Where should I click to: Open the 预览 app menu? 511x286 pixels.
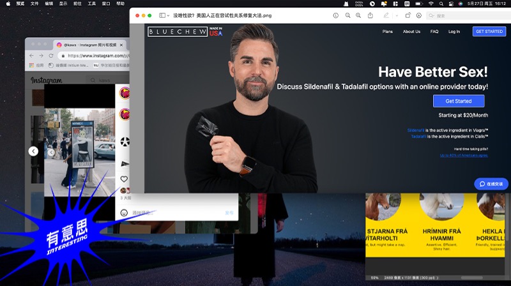[x=20, y=4]
